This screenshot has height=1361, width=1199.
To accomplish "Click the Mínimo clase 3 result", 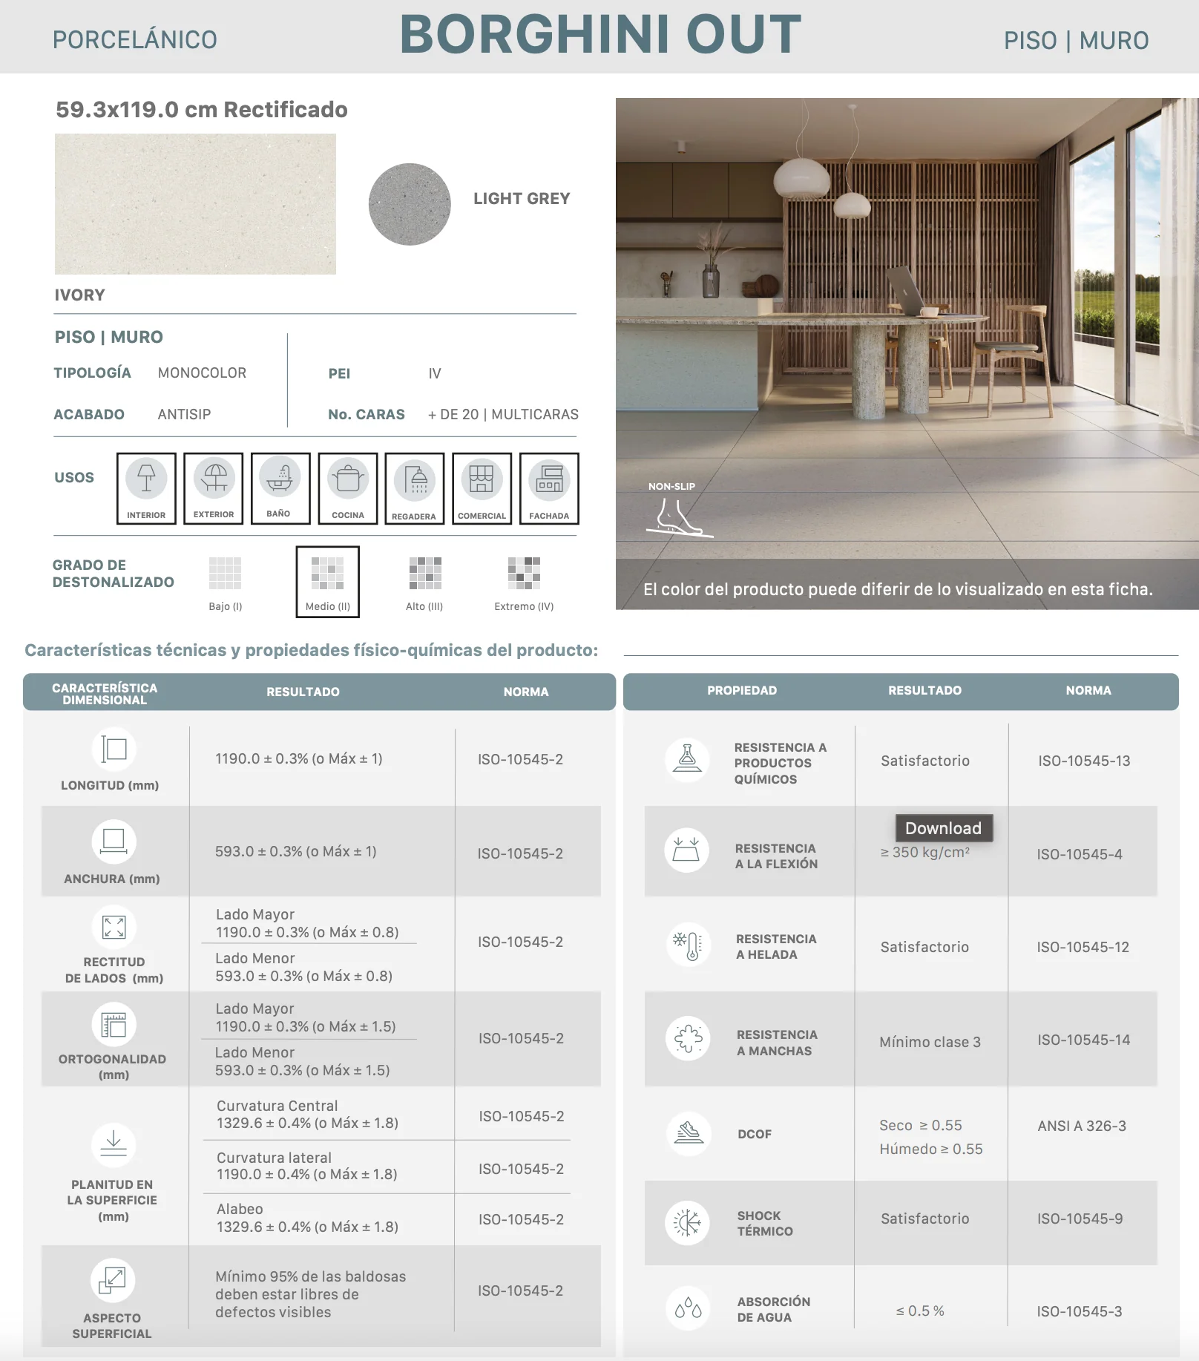I will point(930,1043).
